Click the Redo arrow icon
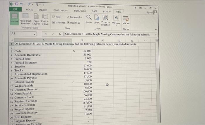Screen dimensions: 205x125 pos(29,4)
